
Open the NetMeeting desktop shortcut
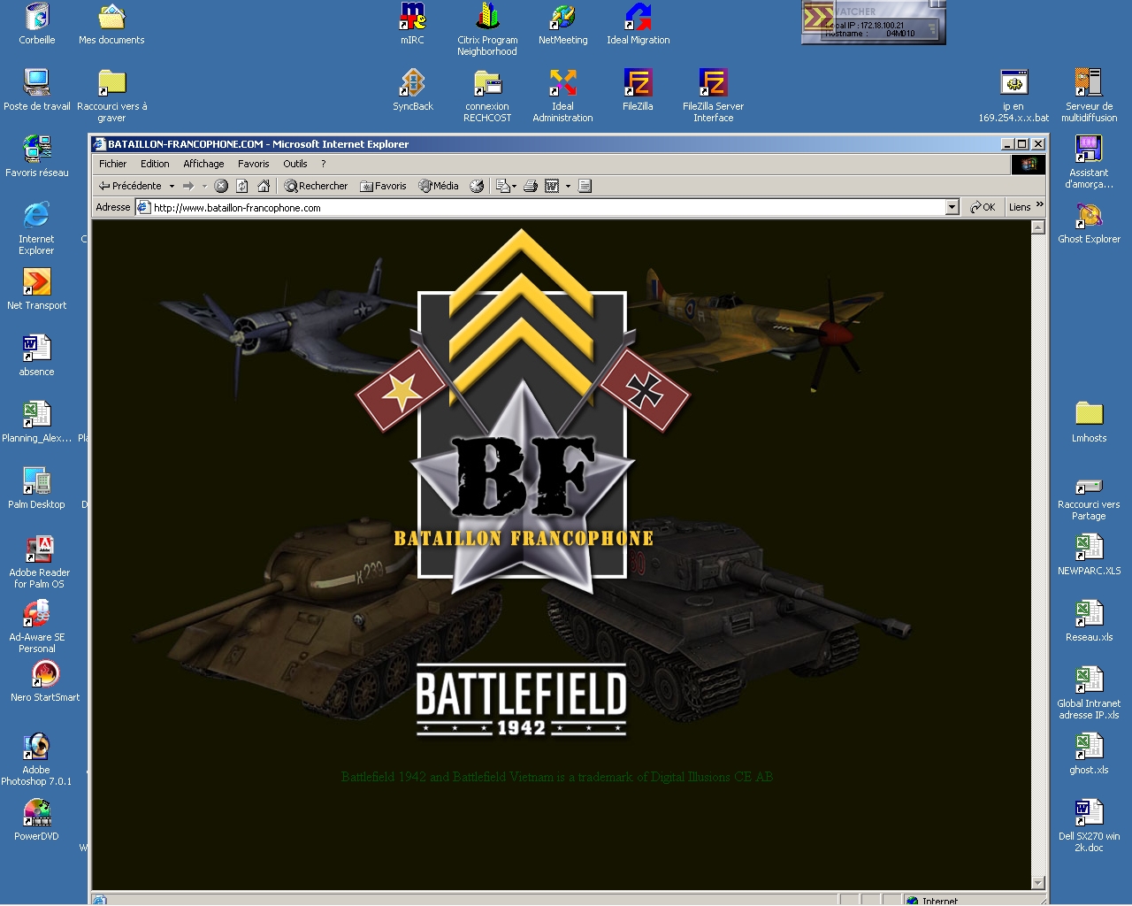[562, 24]
